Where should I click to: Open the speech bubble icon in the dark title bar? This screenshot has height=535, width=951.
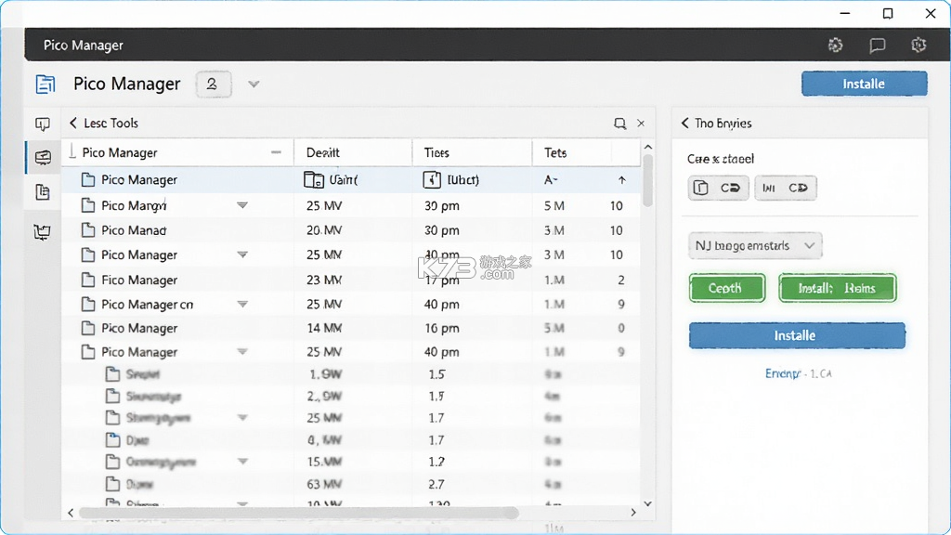coord(877,46)
